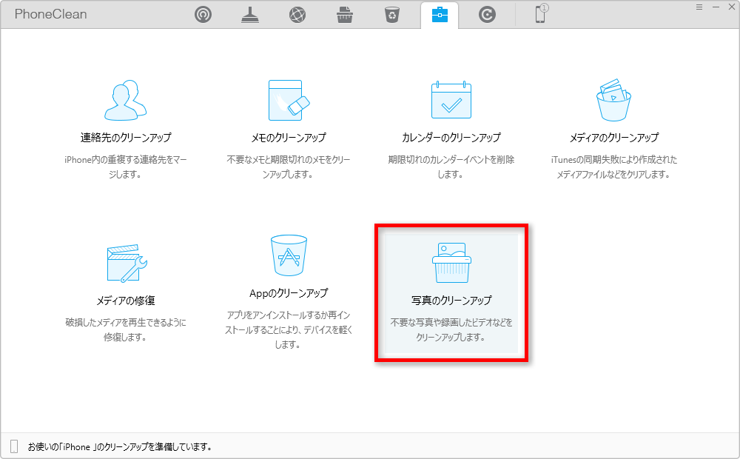Open Appのクリーンアップ title

(x=289, y=293)
